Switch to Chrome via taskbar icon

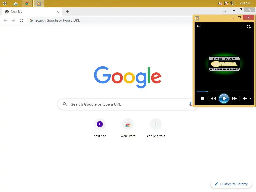[x=27, y=4]
